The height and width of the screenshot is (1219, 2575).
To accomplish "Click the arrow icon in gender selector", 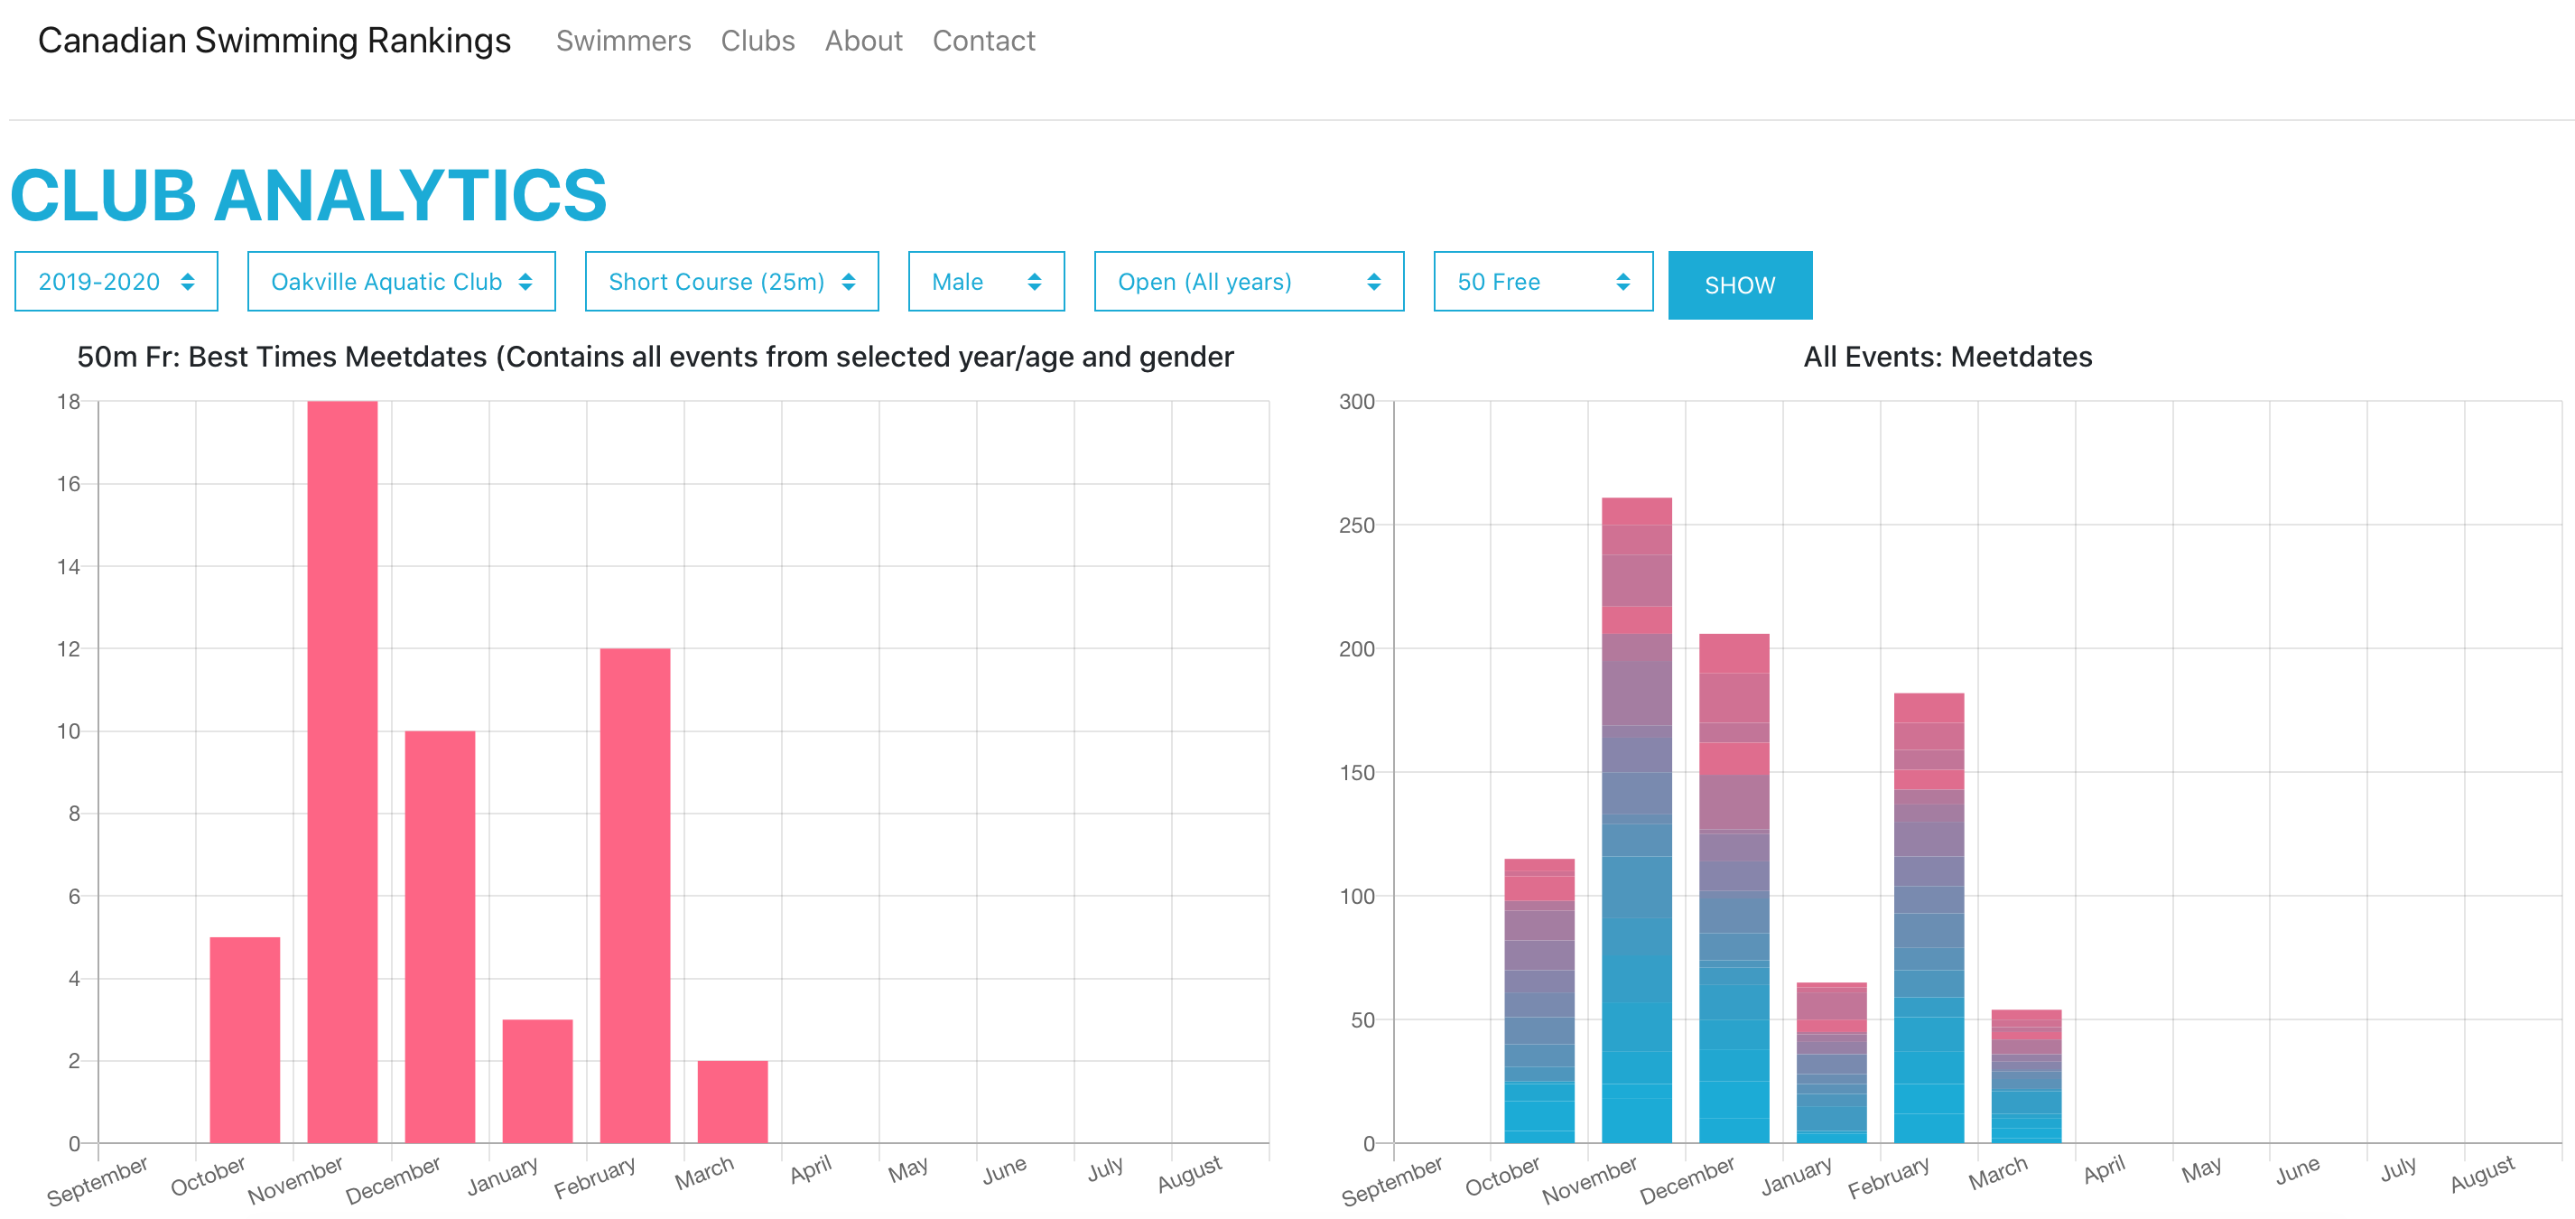I will [x=1035, y=282].
